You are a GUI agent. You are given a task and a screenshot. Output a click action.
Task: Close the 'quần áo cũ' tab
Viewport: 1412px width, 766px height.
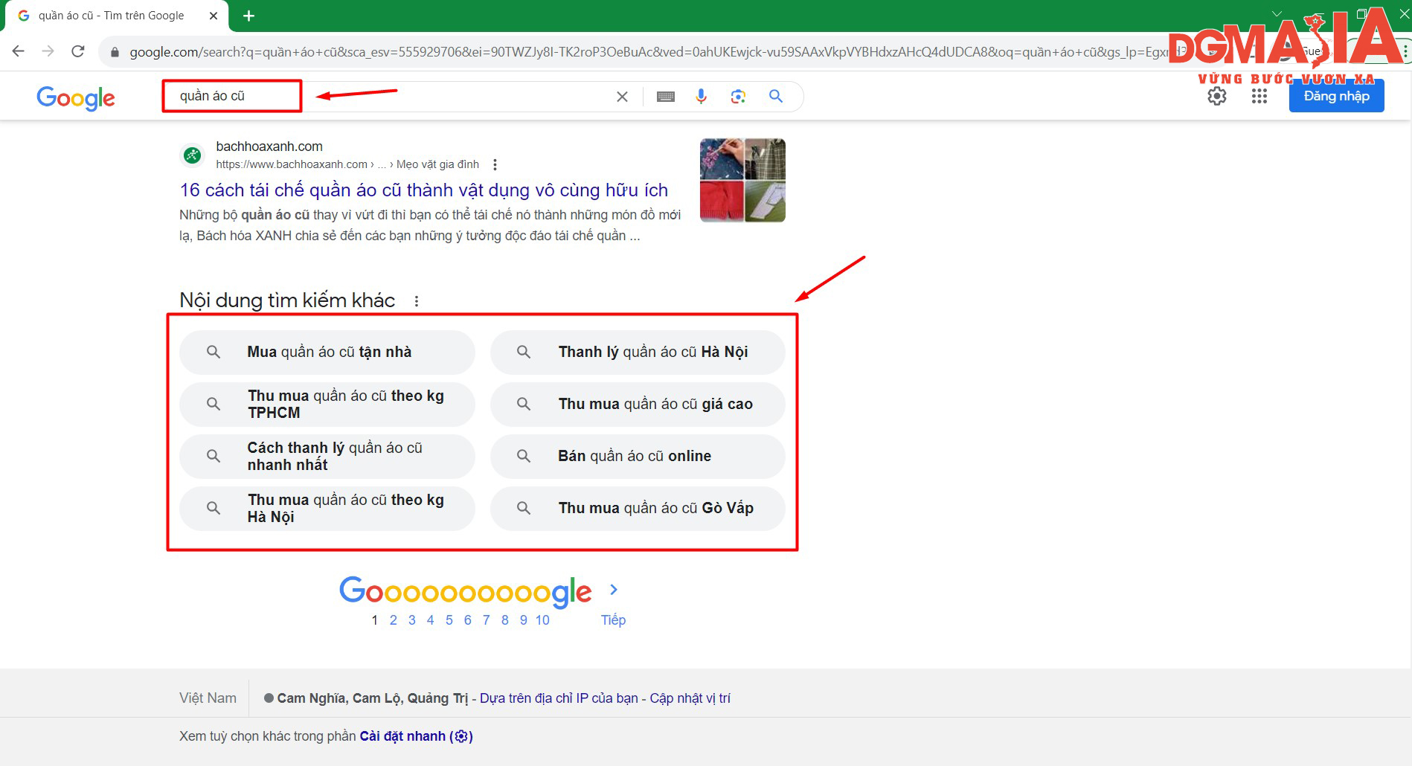(214, 16)
